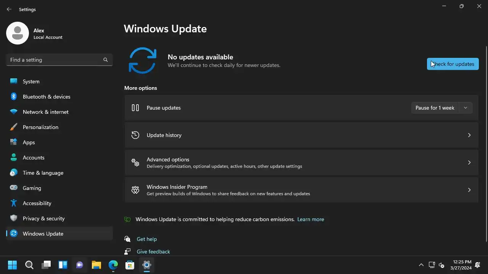This screenshot has width=488, height=274.
Task: Click the Gaming controller icon in sidebar
Action: 14,188
